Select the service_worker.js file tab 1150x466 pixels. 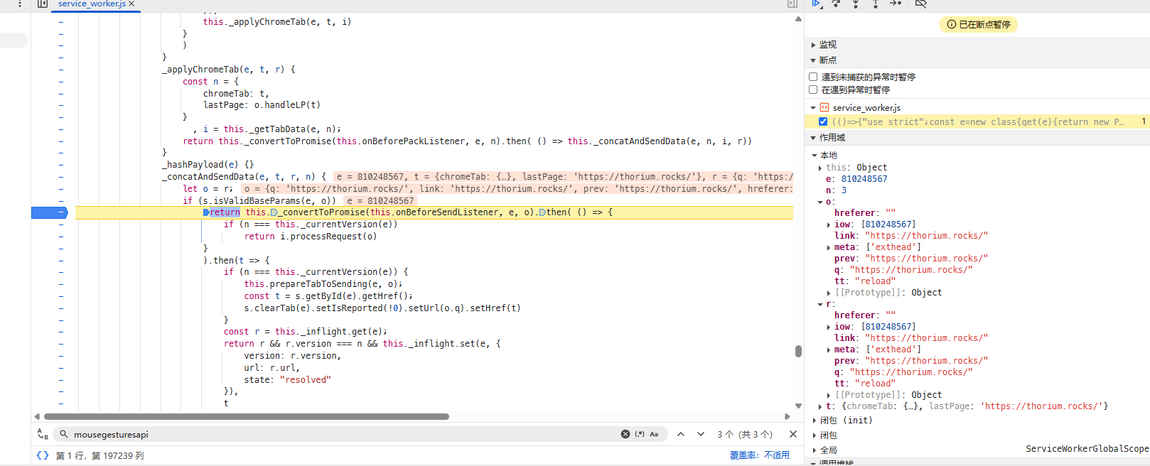(x=91, y=4)
